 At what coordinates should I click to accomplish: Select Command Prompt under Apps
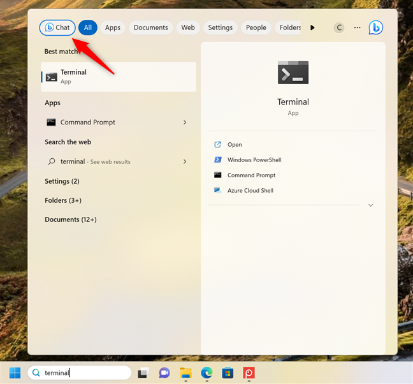pyautogui.click(x=119, y=122)
